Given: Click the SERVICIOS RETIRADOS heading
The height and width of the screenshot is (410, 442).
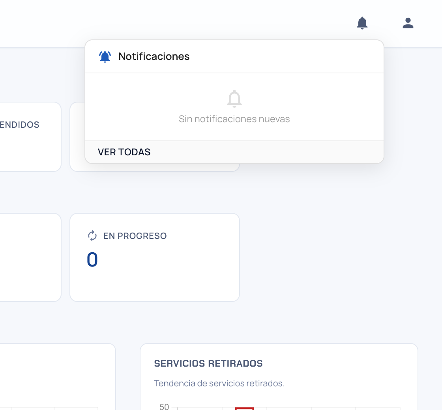Looking at the screenshot, I should pyautogui.click(x=208, y=363).
